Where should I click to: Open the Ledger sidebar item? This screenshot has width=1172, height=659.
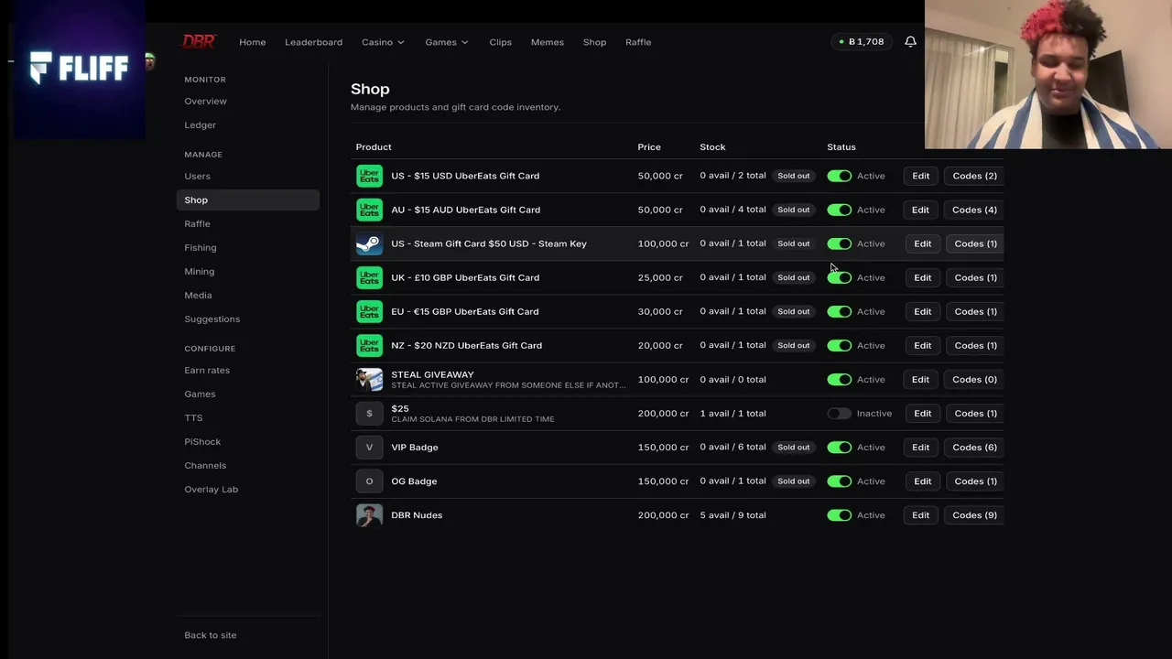[200, 124]
